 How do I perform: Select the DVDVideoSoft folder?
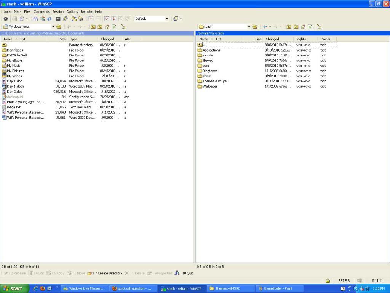(x=14, y=55)
